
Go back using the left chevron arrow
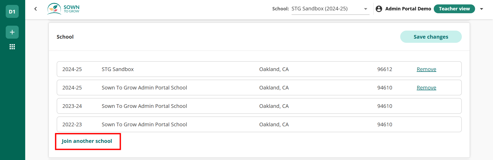tap(36, 9)
